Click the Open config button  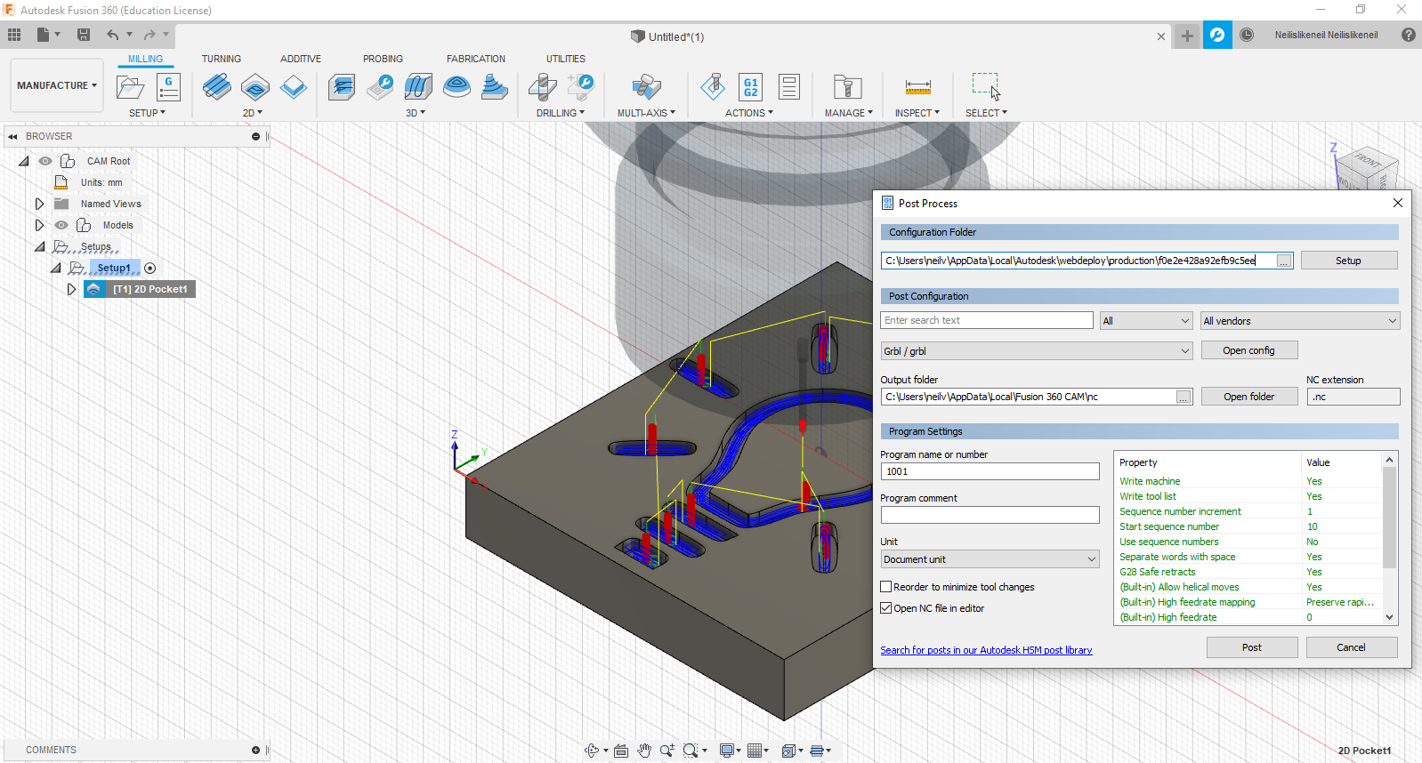pyautogui.click(x=1248, y=350)
